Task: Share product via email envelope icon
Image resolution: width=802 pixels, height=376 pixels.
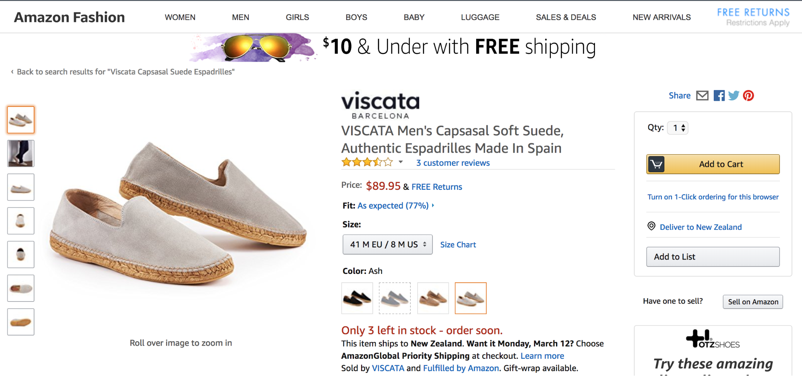Action: [x=702, y=96]
